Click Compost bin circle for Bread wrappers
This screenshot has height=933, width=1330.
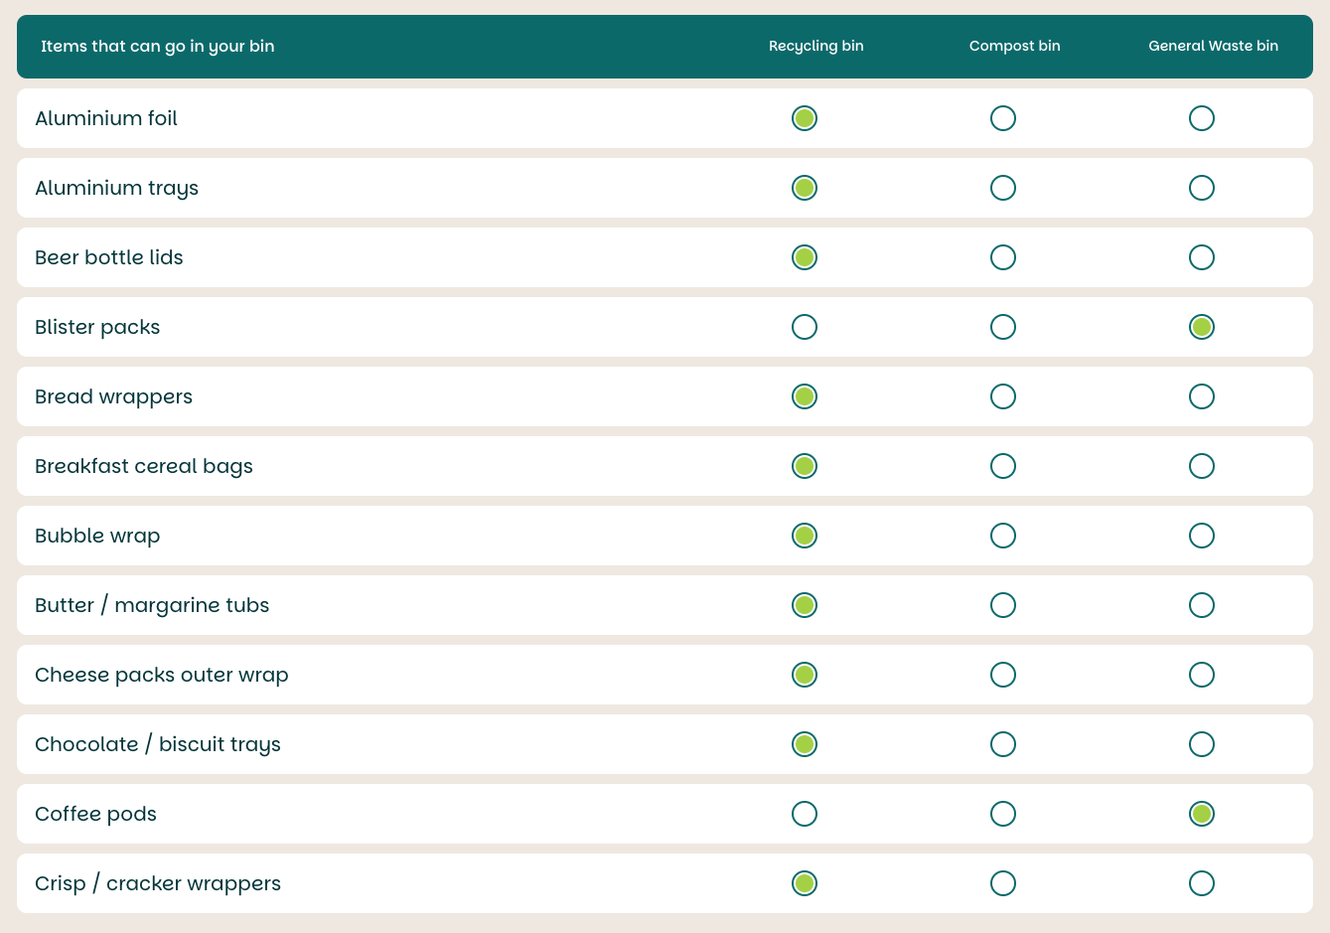(1003, 396)
